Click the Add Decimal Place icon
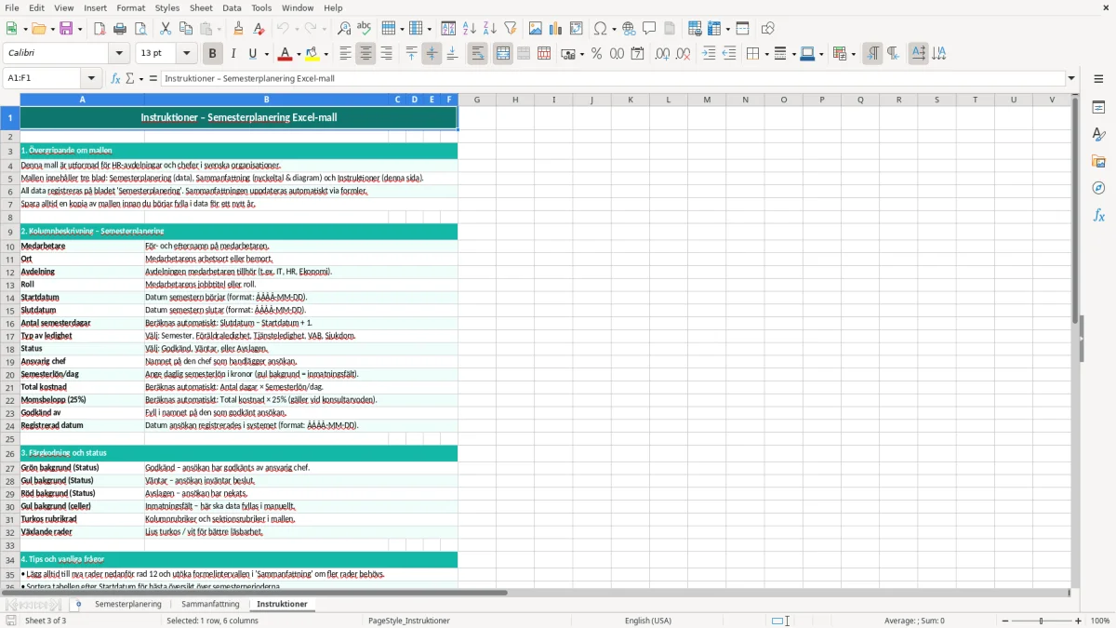 point(662,54)
